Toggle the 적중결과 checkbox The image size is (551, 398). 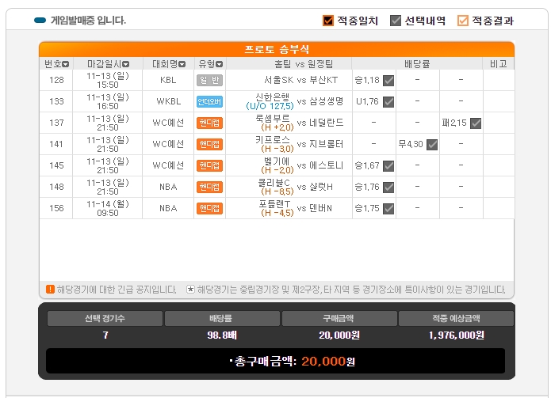tap(463, 21)
